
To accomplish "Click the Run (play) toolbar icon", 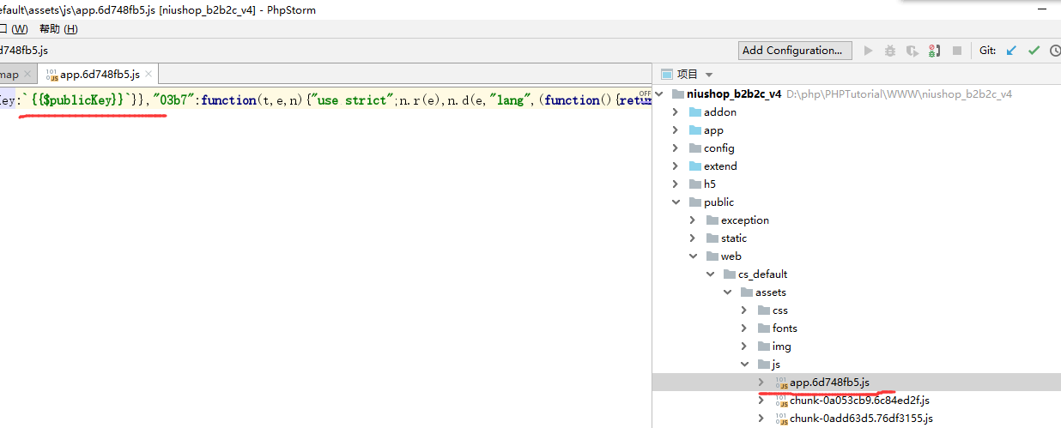I will (868, 51).
